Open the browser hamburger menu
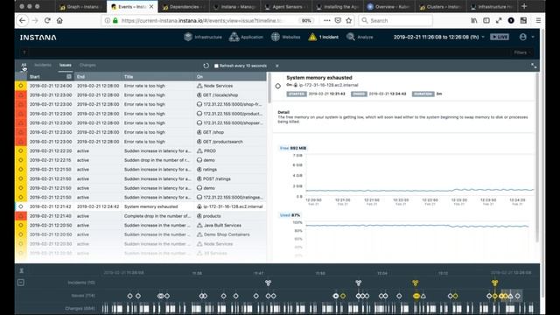 (x=538, y=21)
